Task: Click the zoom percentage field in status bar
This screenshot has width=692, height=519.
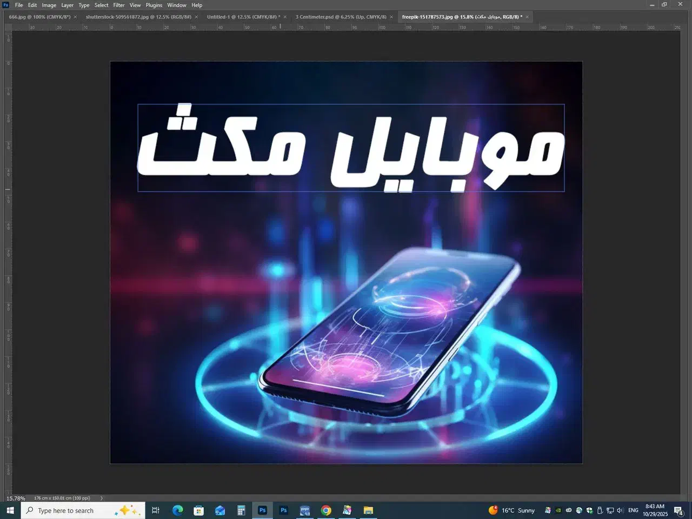Action: pos(16,498)
